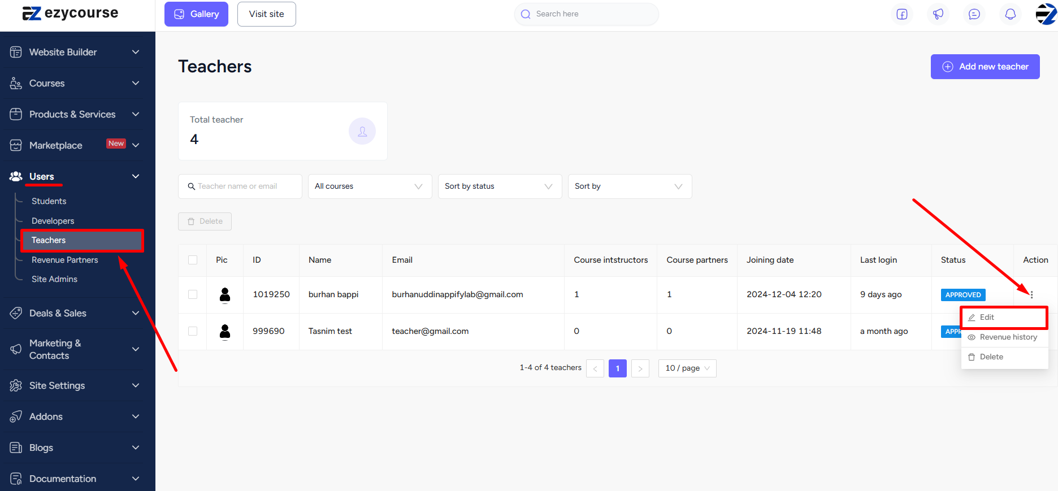Choose Delete from the action menu

coord(1004,357)
